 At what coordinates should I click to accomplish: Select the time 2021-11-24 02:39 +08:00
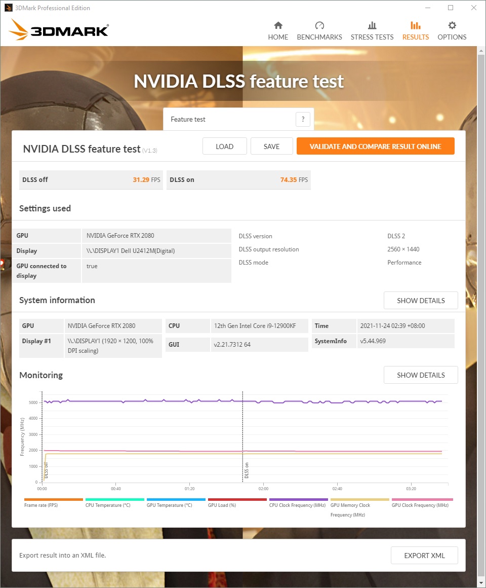392,326
